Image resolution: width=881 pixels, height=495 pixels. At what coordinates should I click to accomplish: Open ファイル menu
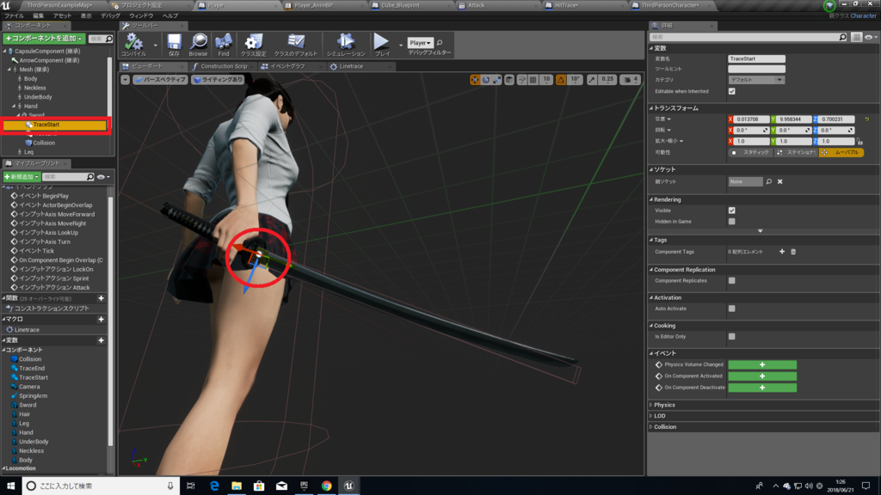coord(14,15)
